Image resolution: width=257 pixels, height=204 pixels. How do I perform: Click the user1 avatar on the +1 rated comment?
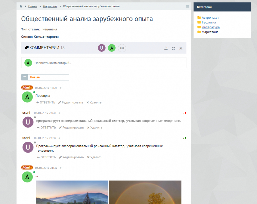coord(28,147)
